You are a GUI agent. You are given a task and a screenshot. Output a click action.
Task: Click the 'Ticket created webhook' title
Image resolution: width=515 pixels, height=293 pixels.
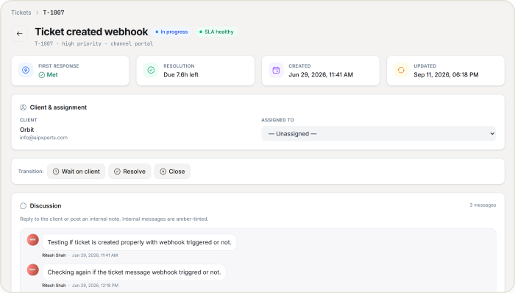click(92, 32)
